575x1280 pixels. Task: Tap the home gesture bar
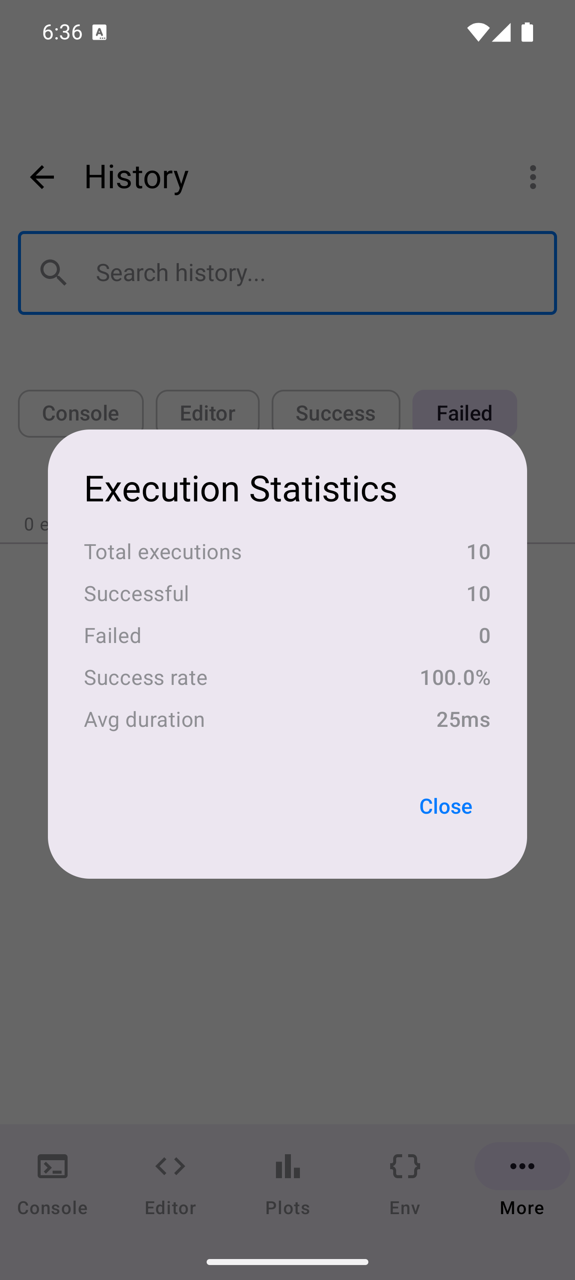coord(287,1262)
